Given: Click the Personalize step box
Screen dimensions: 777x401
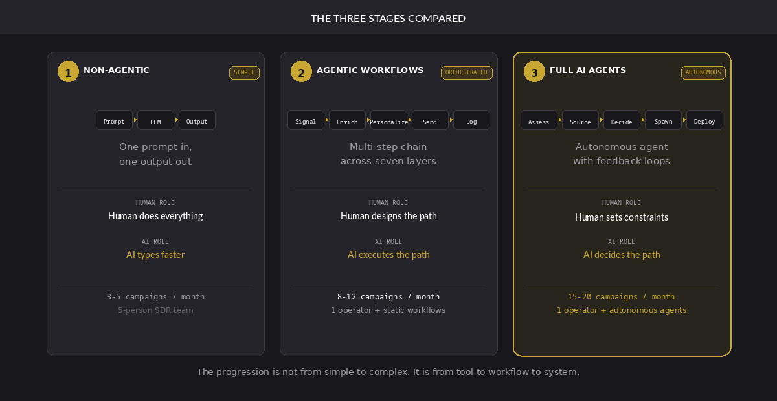Looking at the screenshot, I should coord(388,120).
